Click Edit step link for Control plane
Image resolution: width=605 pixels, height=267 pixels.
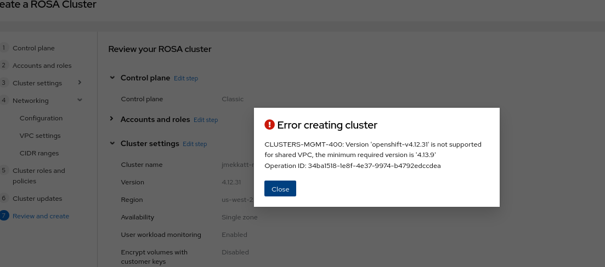[186, 78]
